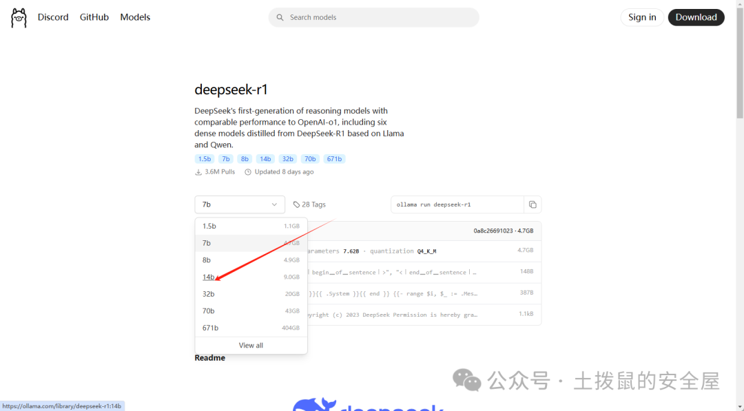Click the search magnifier icon
744x411 pixels.
(x=280, y=17)
